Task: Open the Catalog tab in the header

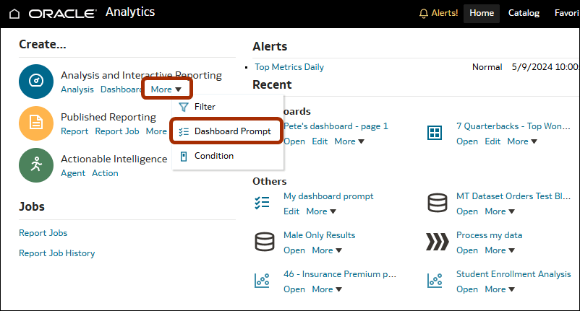Action: click(x=524, y=13)
